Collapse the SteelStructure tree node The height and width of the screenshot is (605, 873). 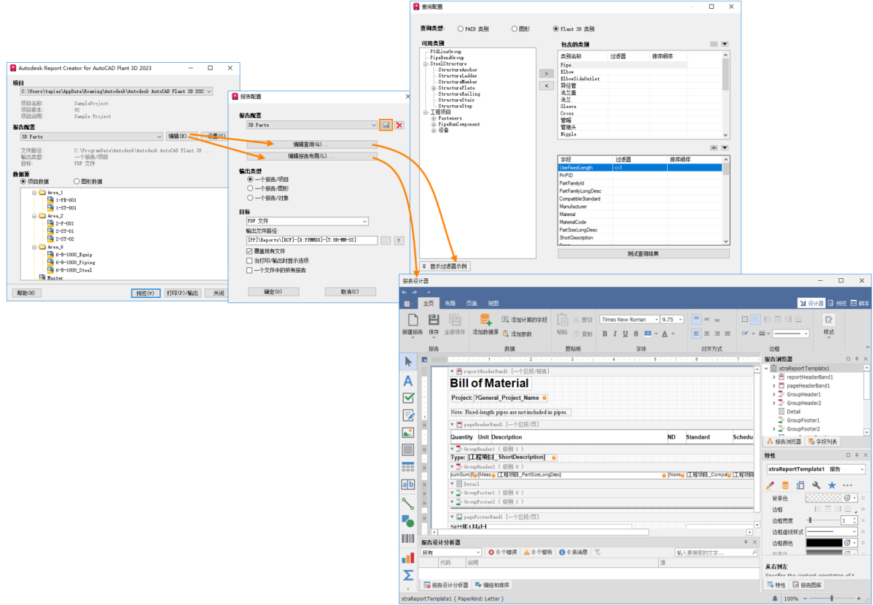pyautogui.click(x=425, y=64)
